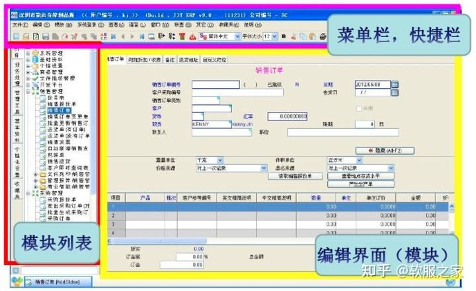Click the 销售订单 window button in bottom bar
The width and height of the screenshot is (476, 291).
(58, 282)
